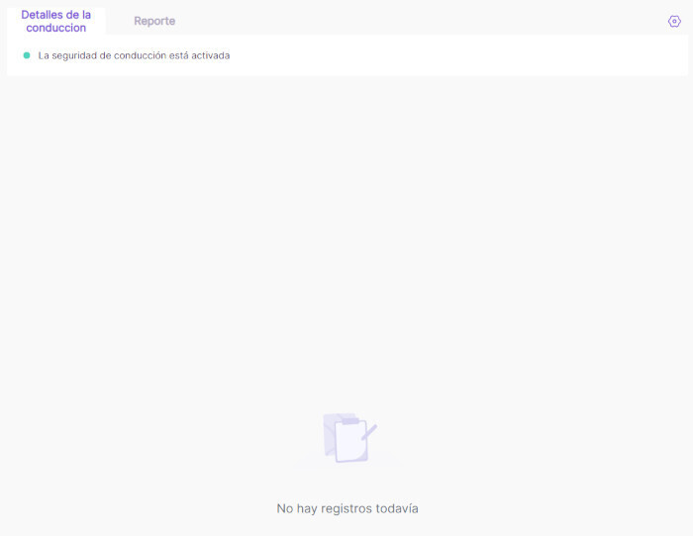
Task: Click the teal activation indicator beside status text
Action: point(27,55)
